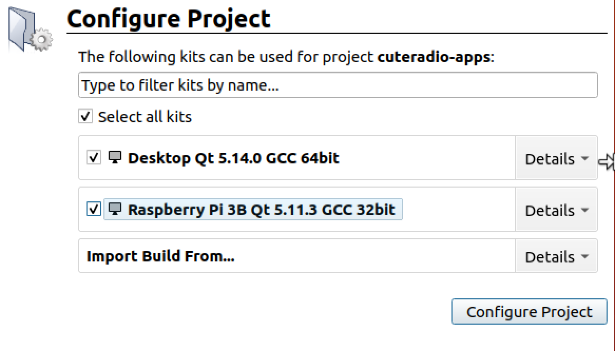615x351 pixels.
Task: Click the monitor icon beside Raspberry Pi 3B
Action: click(115, 209)
